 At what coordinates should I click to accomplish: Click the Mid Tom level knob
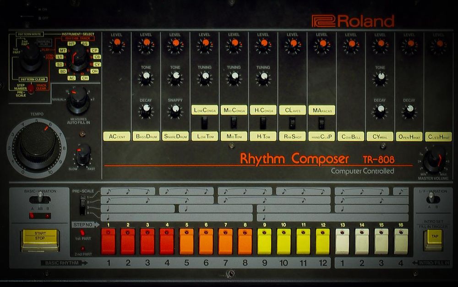pos(234,45)
